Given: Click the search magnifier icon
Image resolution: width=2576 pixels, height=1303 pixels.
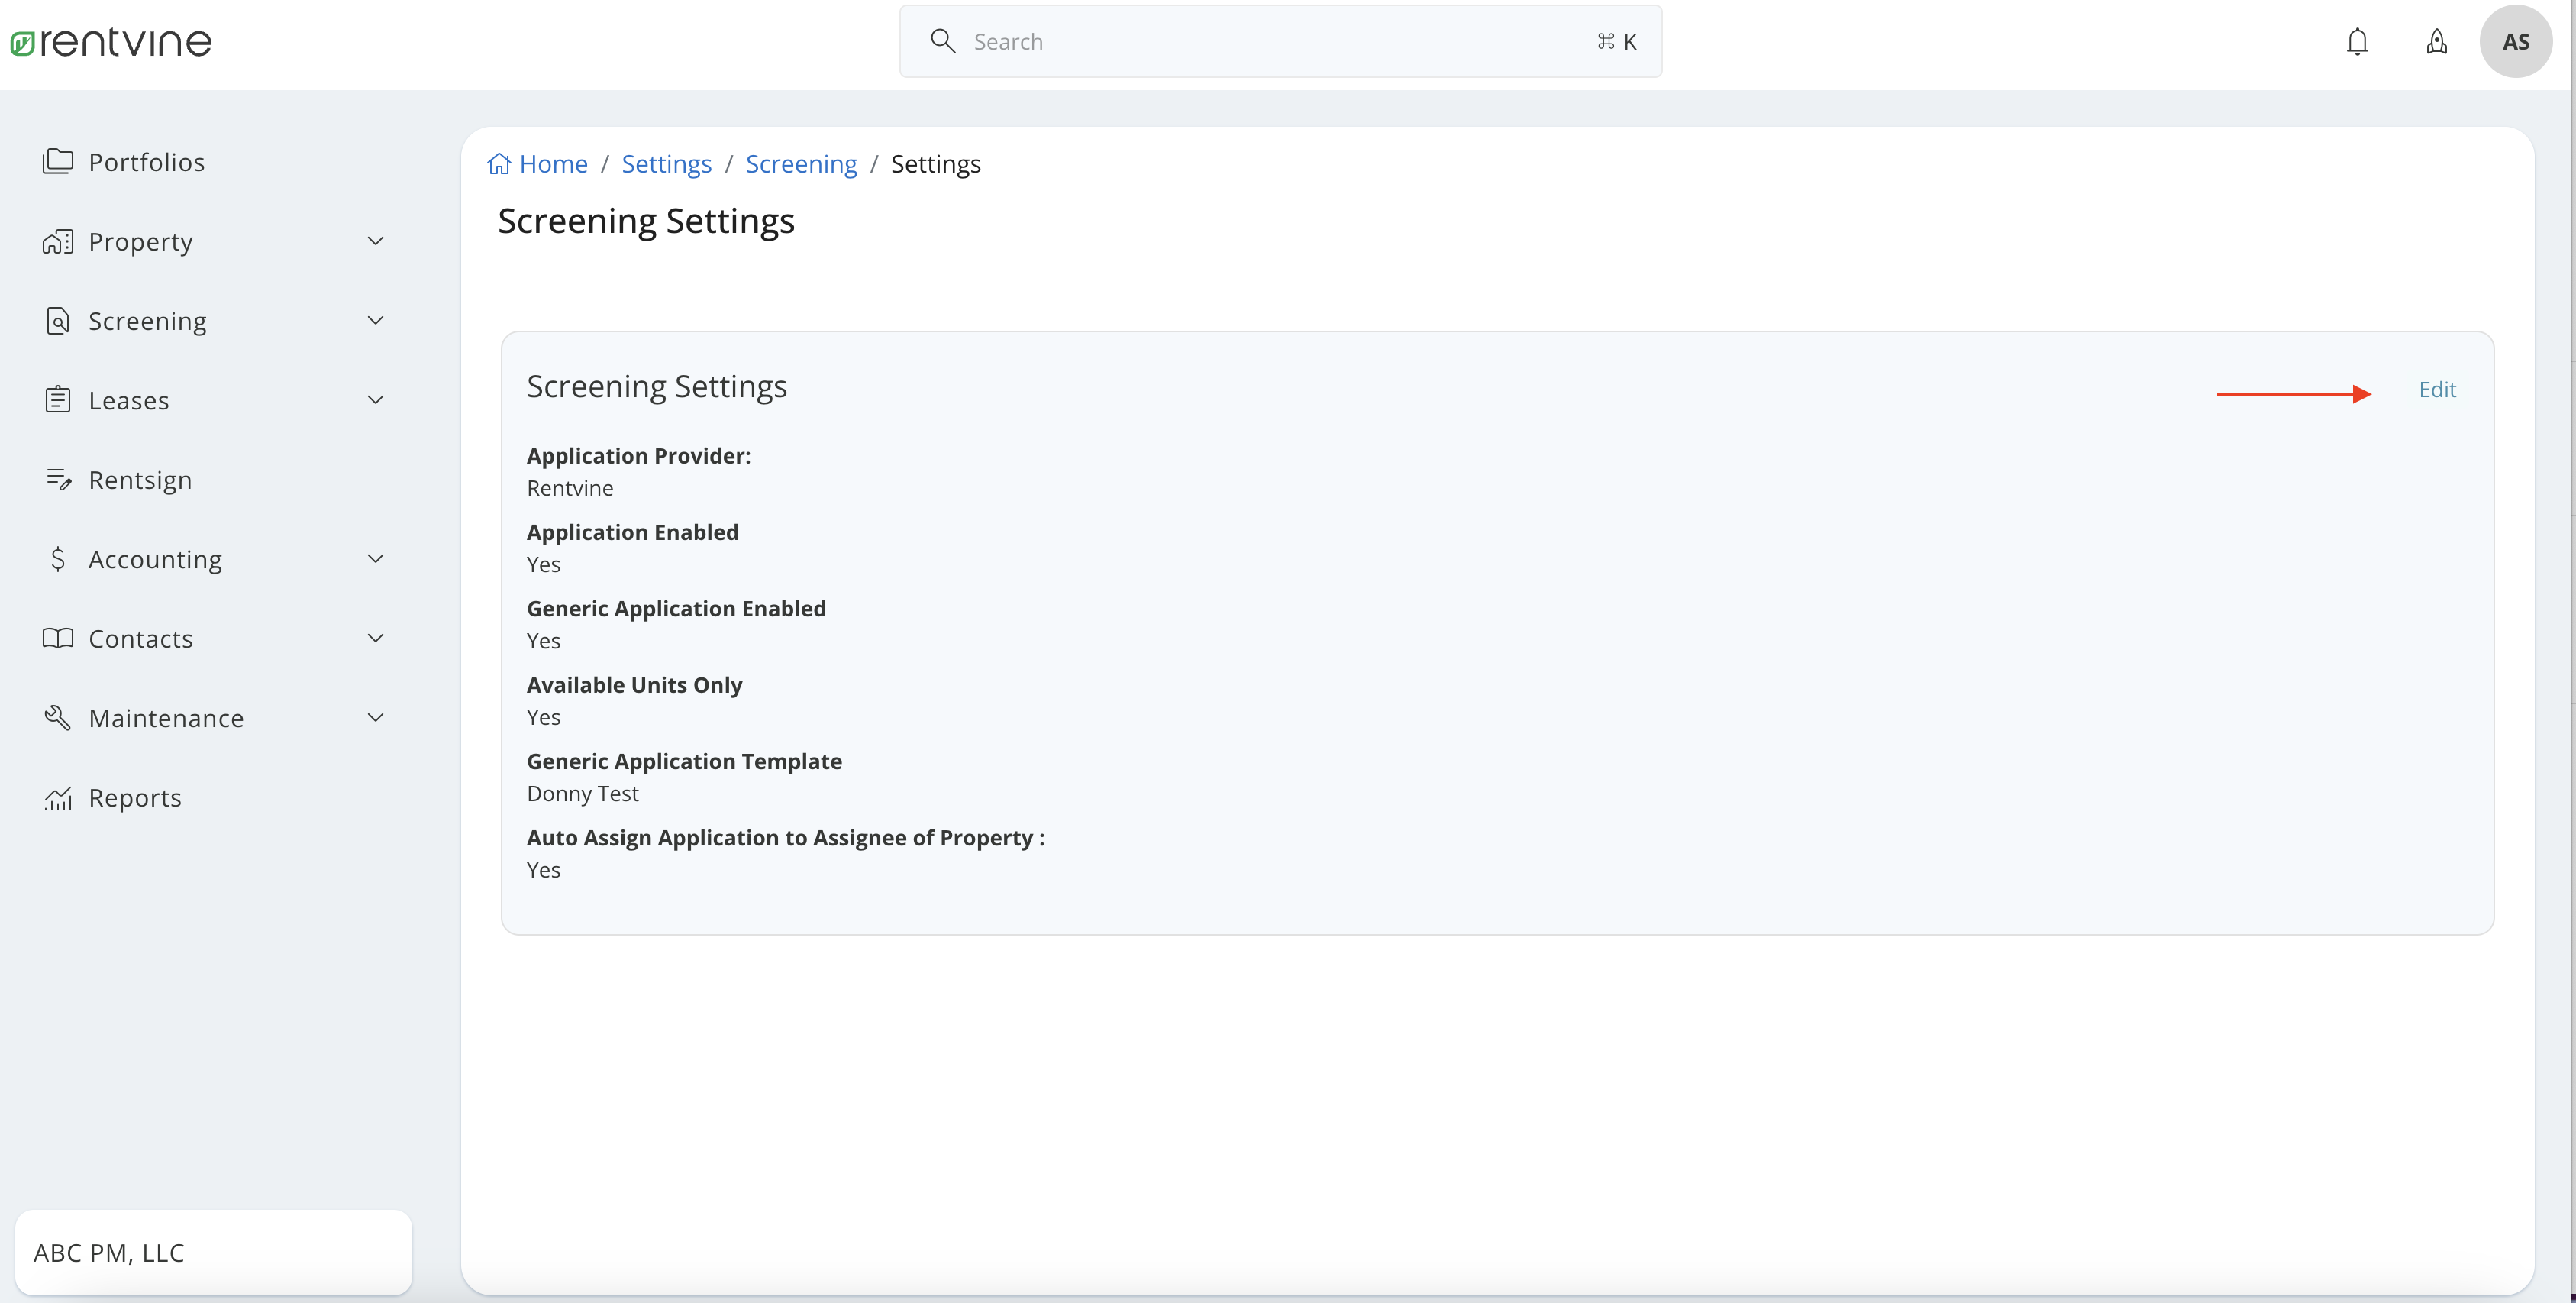Looking at the screenshot, I should click(943, 41).
